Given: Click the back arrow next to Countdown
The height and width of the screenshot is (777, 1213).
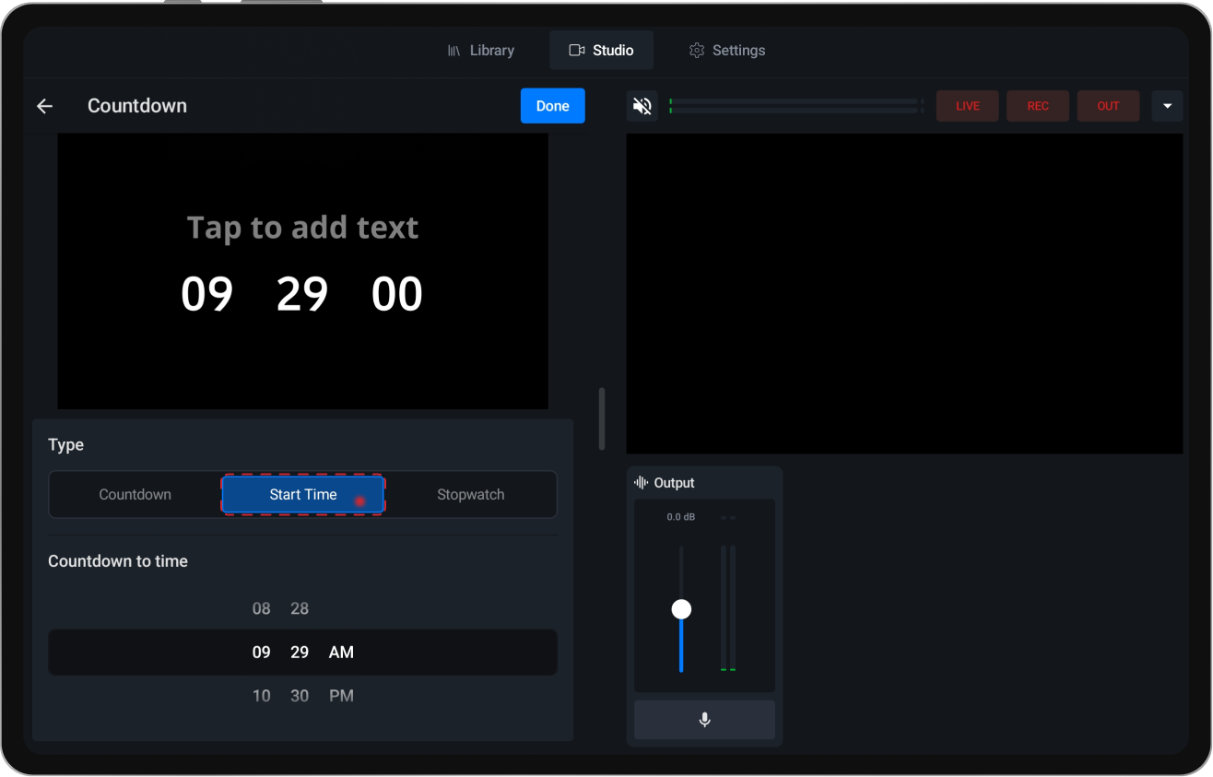Looking at the screenshot, I should (x=44, y=106).
